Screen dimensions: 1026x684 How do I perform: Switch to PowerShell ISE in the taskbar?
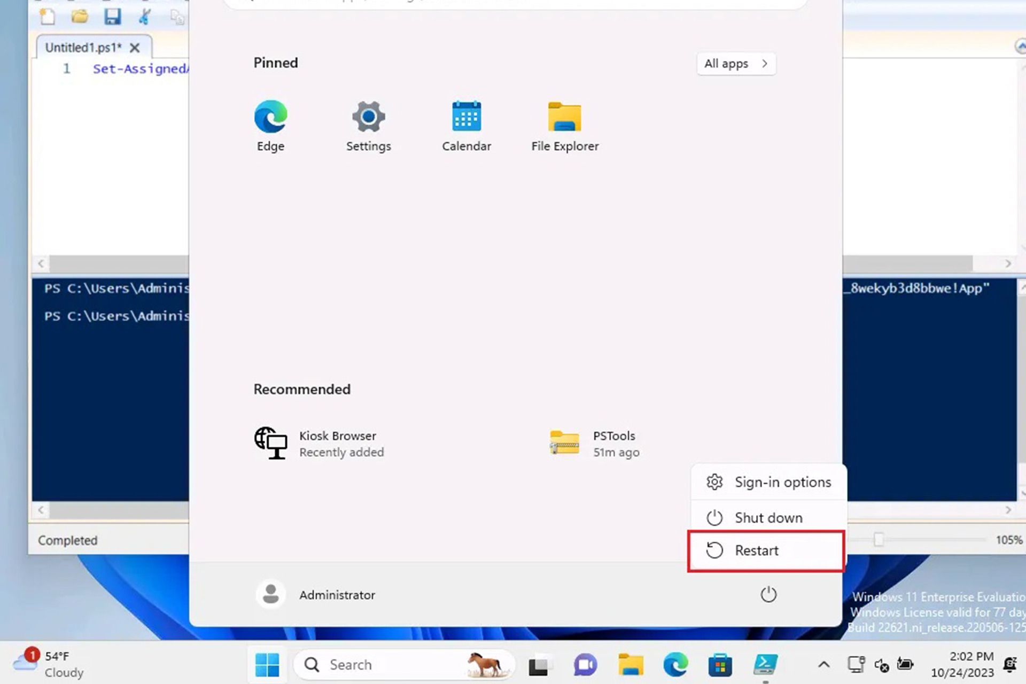(x=766, y=665)
